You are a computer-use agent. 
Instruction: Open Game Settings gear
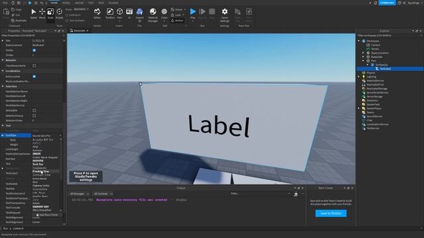click(x=225, y=15)
